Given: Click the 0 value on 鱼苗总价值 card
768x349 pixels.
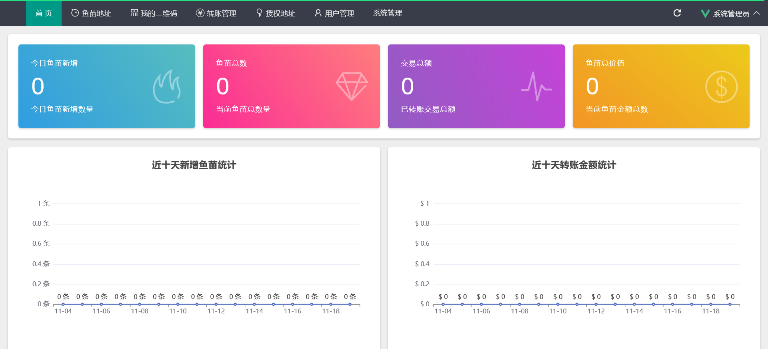Looking at the screenshot, I should pyautogui.click(x=592, y=86).
